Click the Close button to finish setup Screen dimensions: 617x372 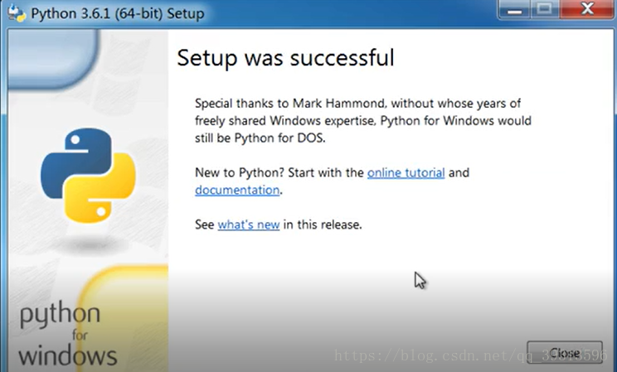pyautogui.click(x=564, y=353)
